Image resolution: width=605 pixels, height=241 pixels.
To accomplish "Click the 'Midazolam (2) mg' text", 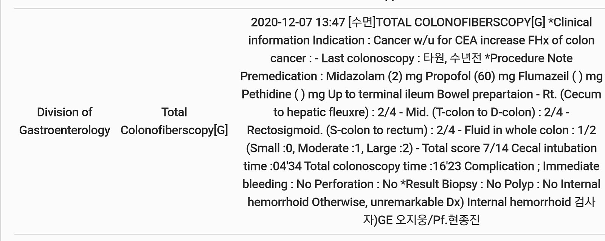I will (374, 76).
